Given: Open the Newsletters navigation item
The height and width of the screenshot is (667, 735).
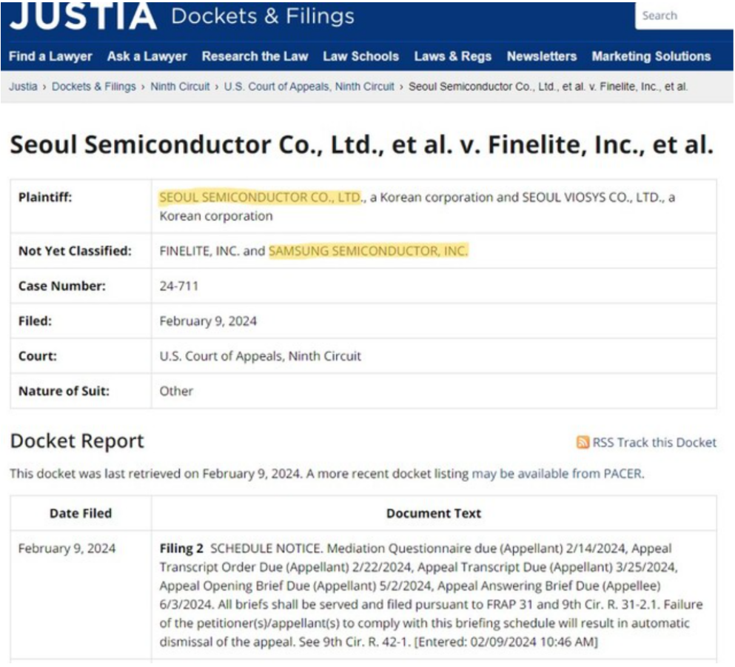Looking at the screenshot, I should (x=541, y=56).
